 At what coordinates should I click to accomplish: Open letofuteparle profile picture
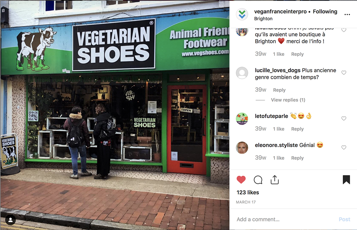pyautogui.click(x=242, y=119)
